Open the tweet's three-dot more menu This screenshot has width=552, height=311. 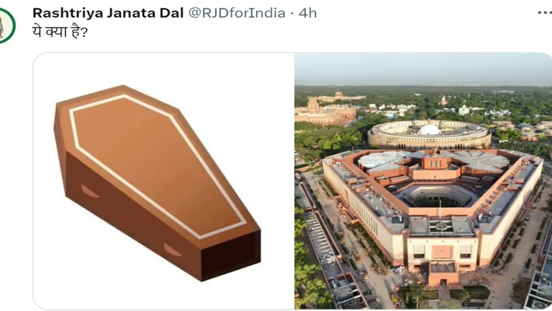coord(545,13)
